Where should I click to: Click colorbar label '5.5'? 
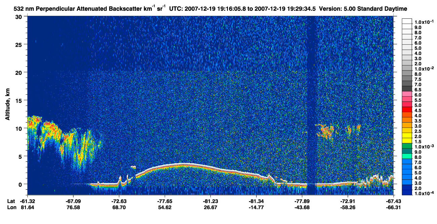coord(419,100)
